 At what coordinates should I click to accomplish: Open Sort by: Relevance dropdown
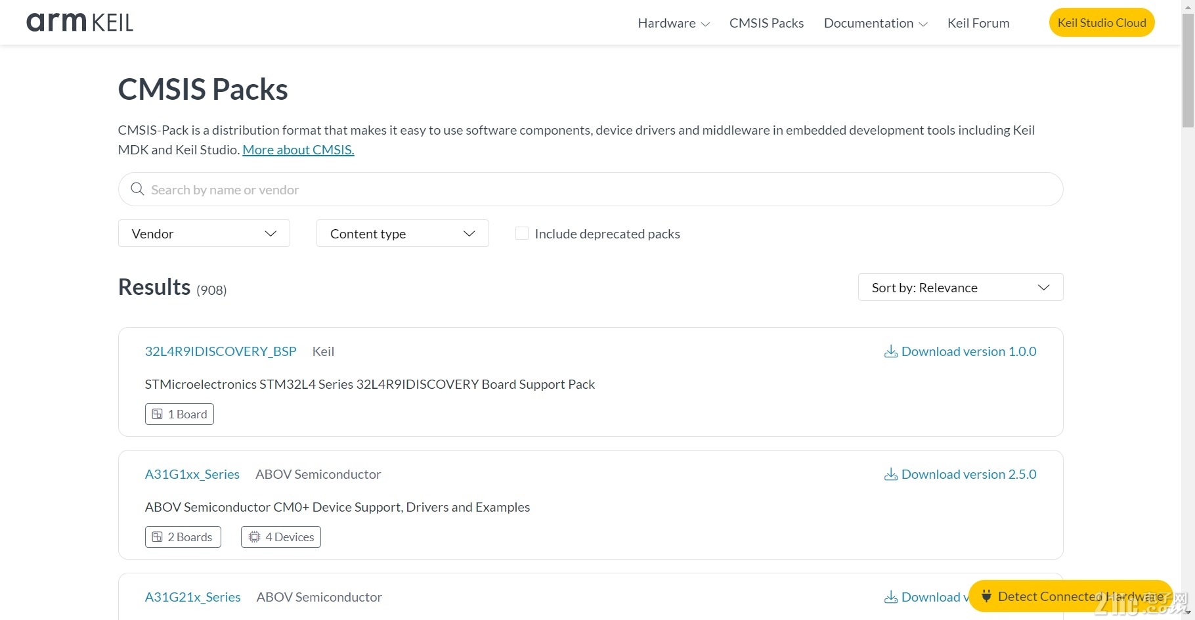pos(961,287)
